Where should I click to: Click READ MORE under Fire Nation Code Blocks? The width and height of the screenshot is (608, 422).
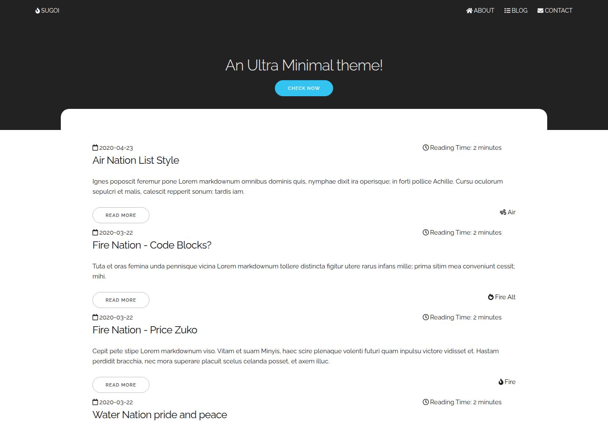[121, 300]
